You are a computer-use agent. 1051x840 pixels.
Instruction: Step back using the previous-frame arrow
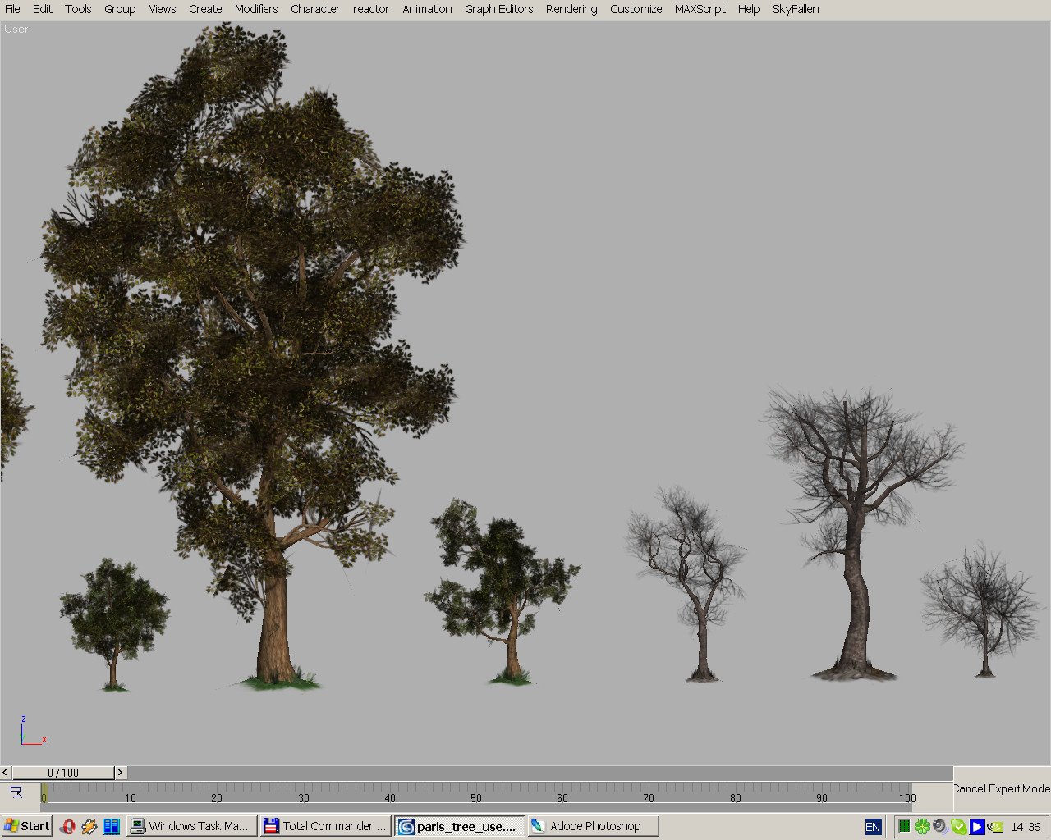[5, 772]
